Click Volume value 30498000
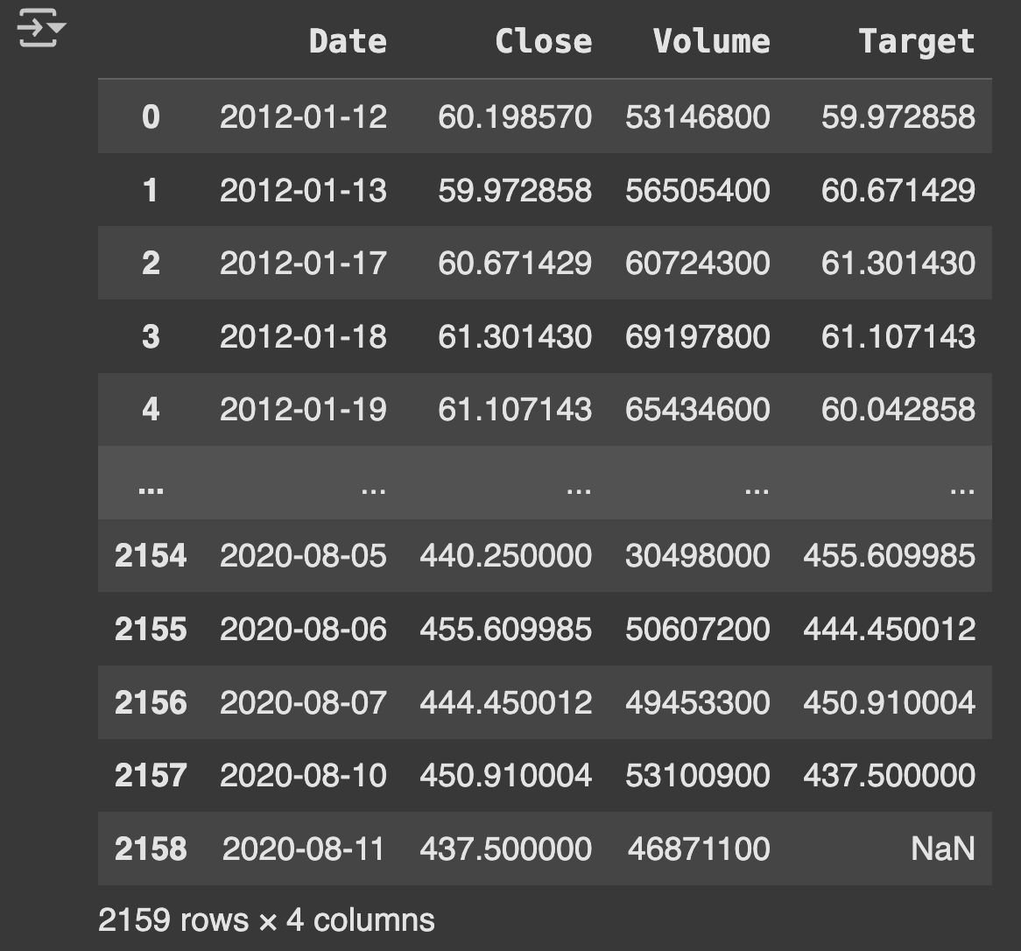Image resolution: width=1021 pixels, height=951 pixels. point(698,555)
